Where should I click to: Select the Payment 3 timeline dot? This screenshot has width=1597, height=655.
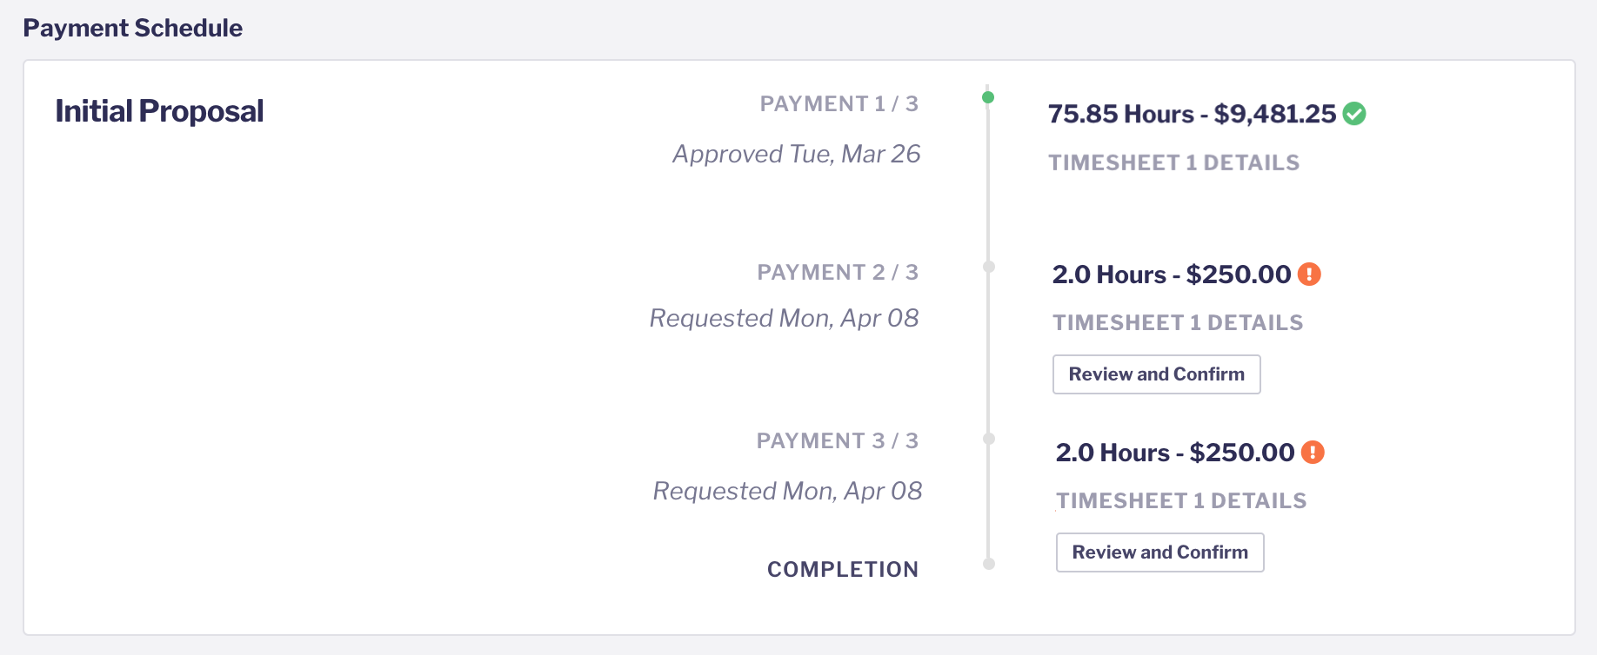(x=989, y=439)
